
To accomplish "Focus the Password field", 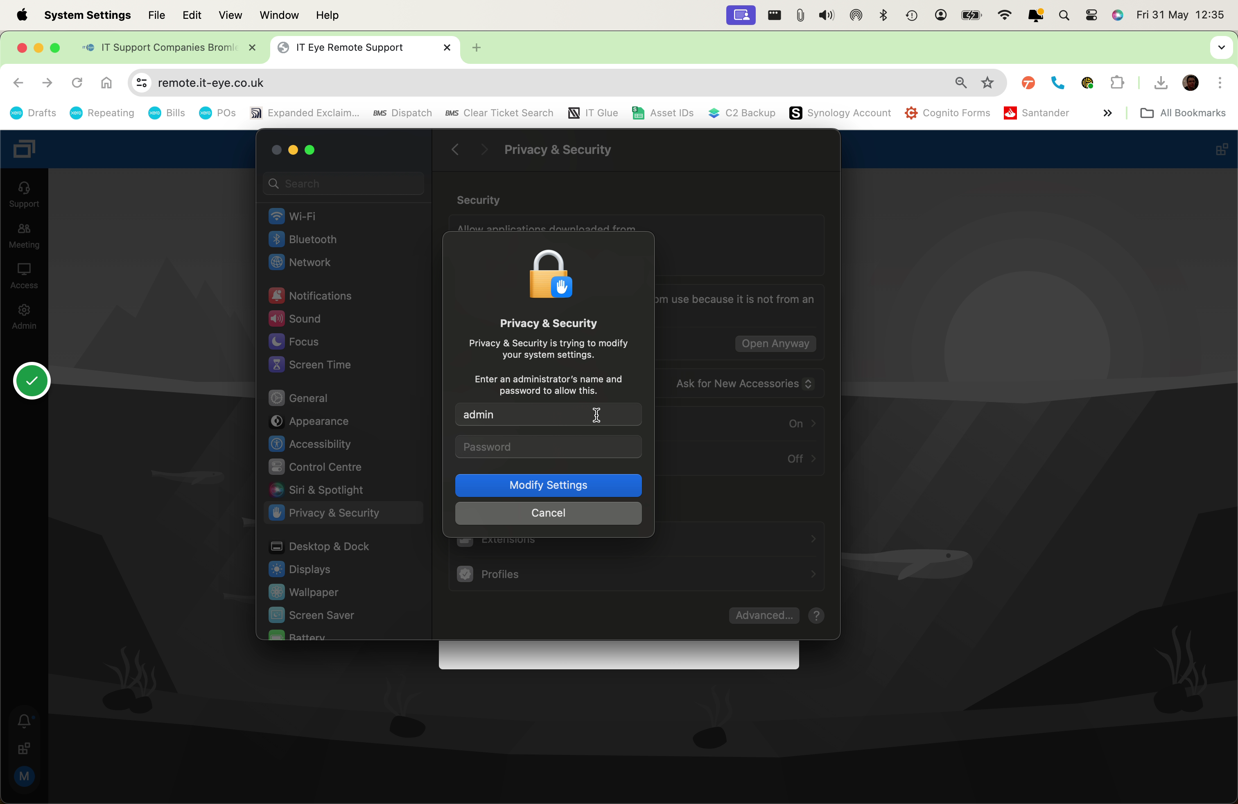I will (548, 446).
